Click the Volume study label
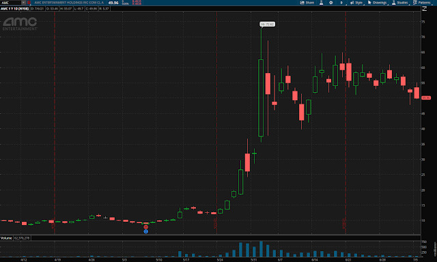Screen dimensions: 437x262 (6, 238)
